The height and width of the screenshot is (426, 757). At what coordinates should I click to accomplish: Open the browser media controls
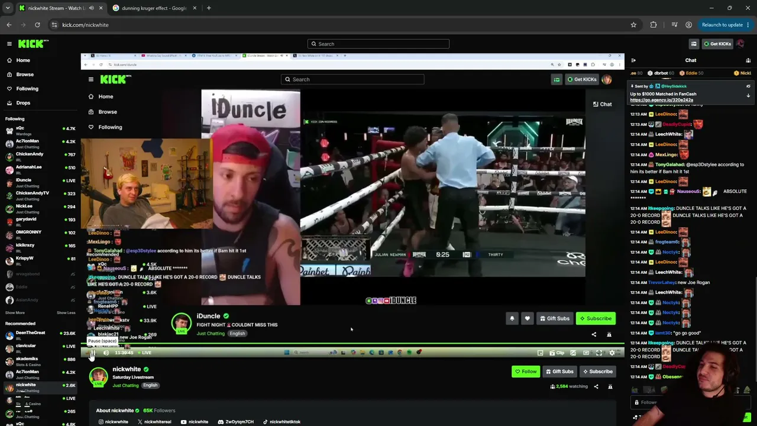pyautogui.click(x=674, y=25)
